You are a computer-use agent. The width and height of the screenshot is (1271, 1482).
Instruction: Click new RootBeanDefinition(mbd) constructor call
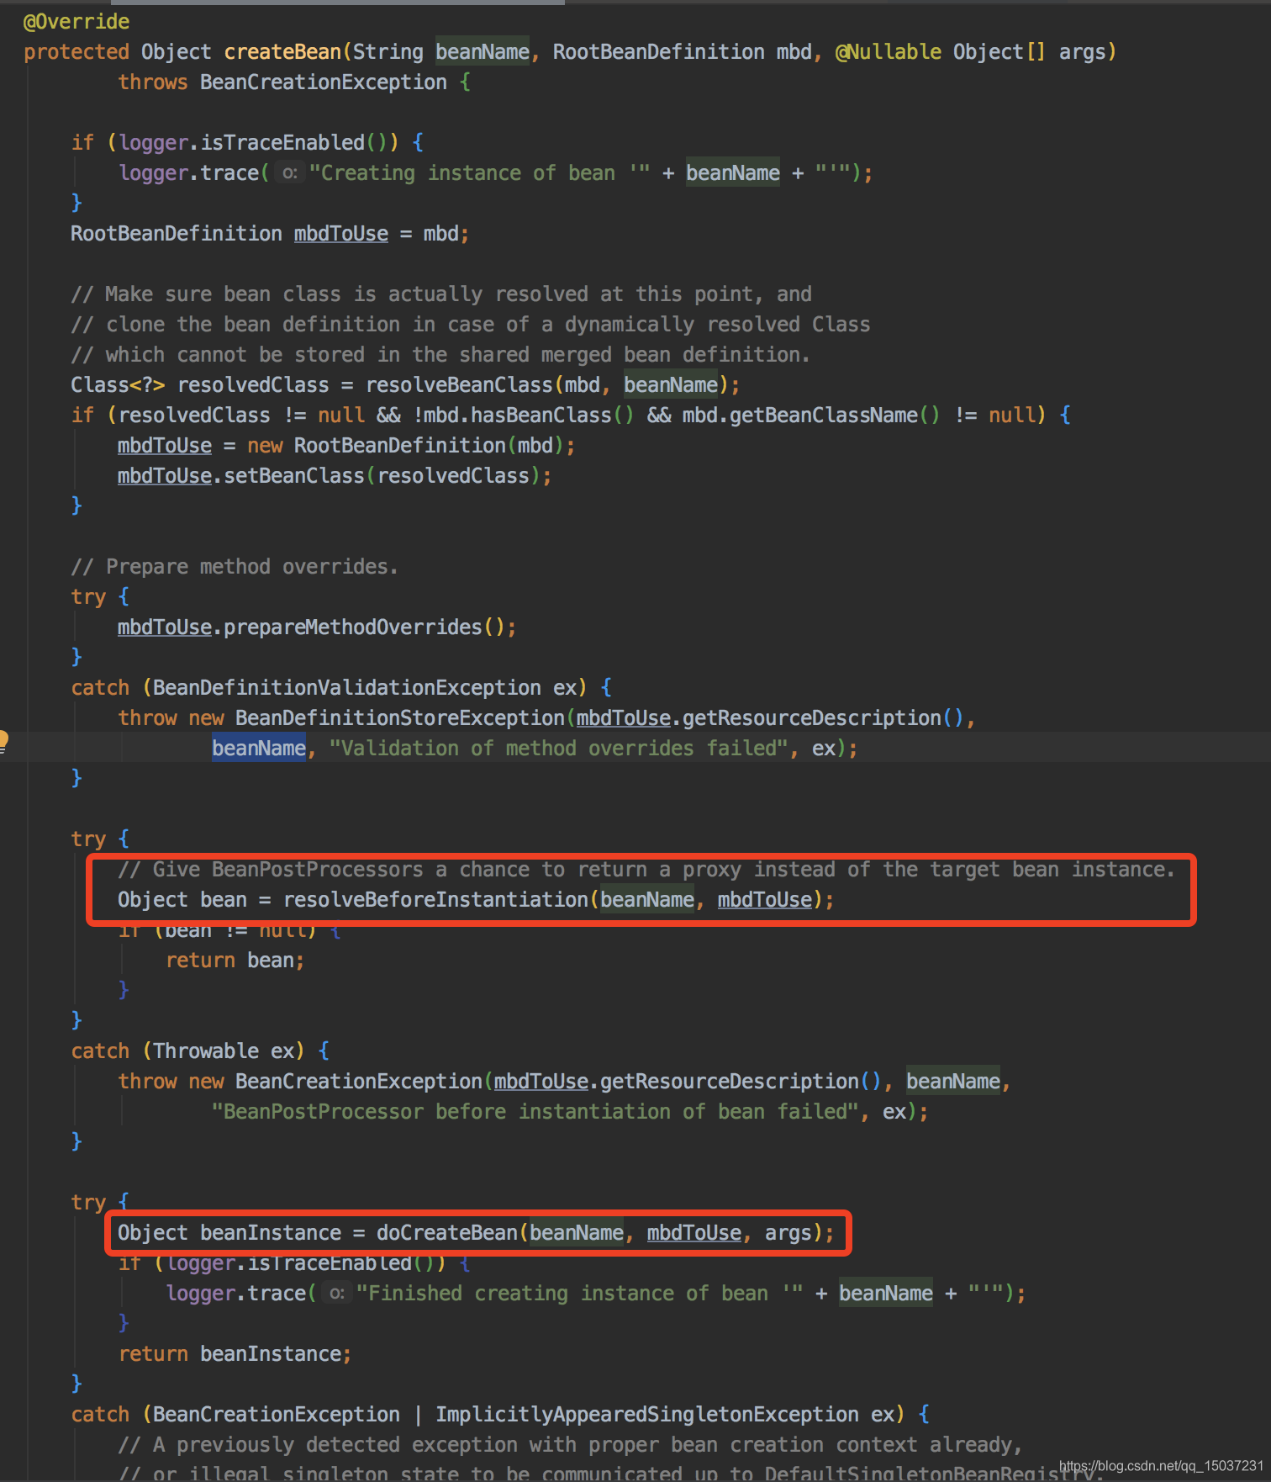(x=404, y=446)
